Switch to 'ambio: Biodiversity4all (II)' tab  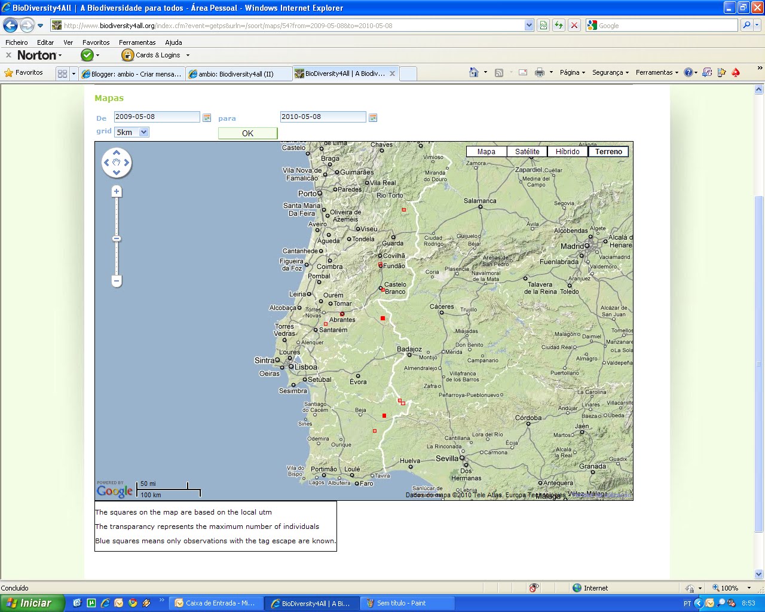click(239, 74)
